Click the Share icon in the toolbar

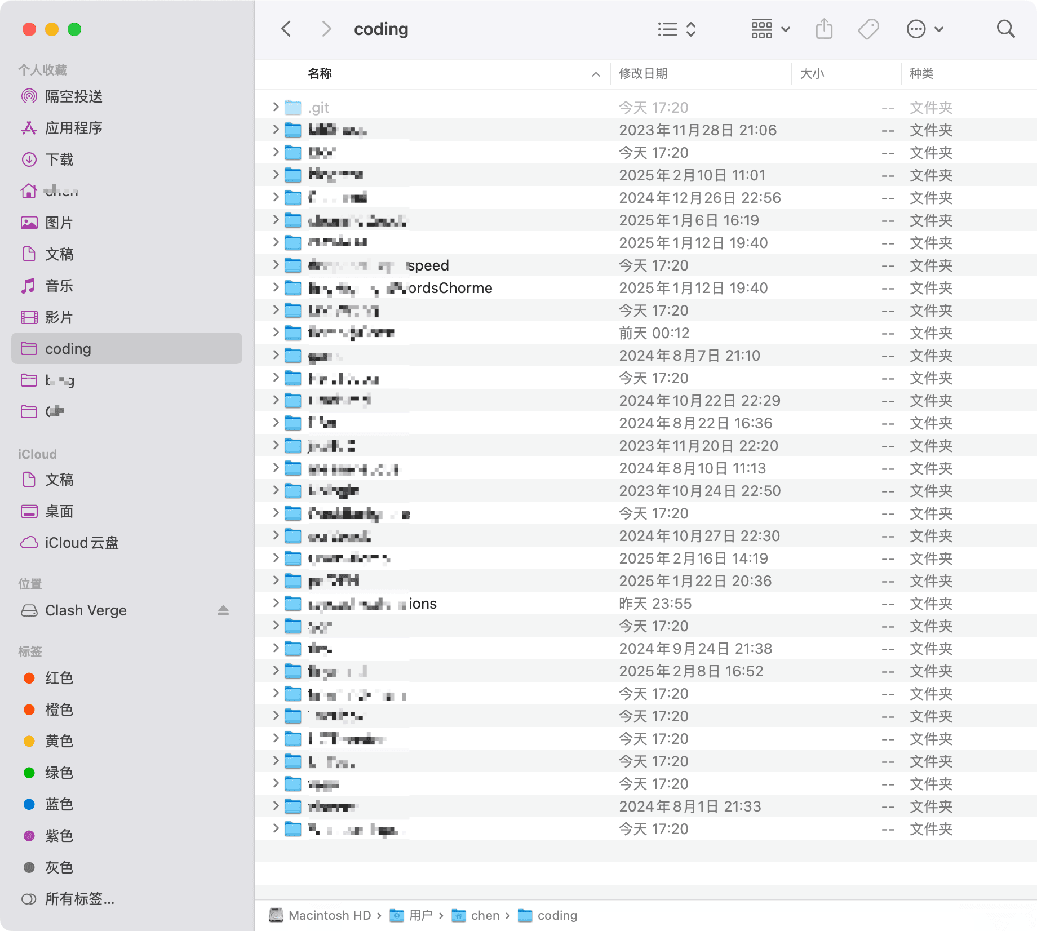[x=825, y=29]
